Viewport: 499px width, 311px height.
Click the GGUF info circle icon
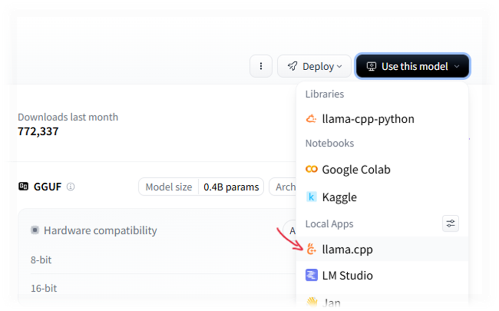click(71, 187)
